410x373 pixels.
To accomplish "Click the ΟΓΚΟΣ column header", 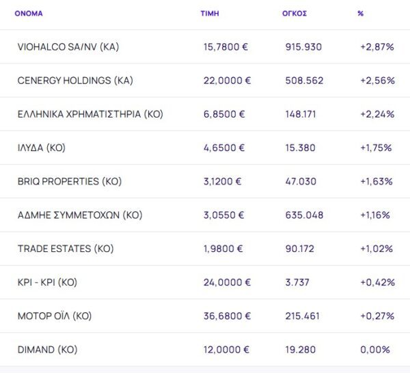I will (x=295, y=13).
